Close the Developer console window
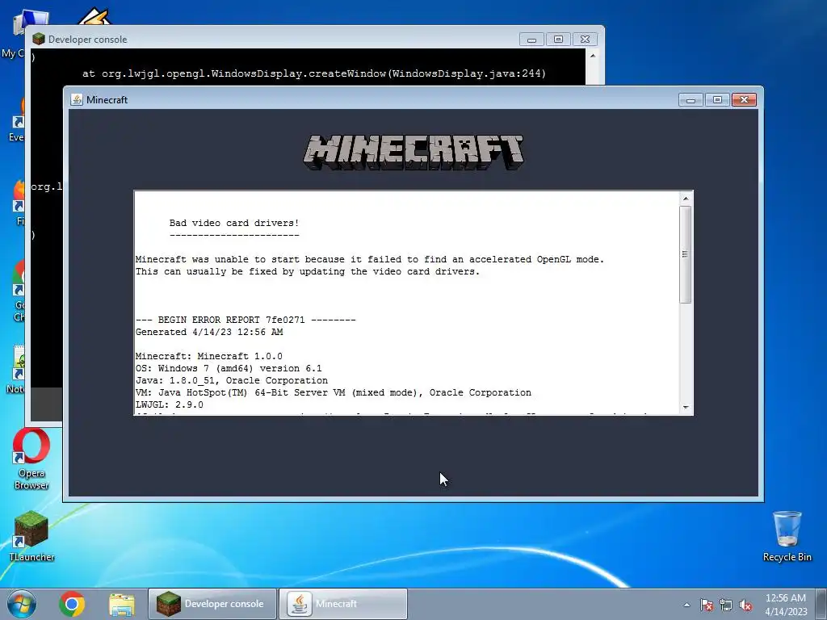 click(585, 40)
